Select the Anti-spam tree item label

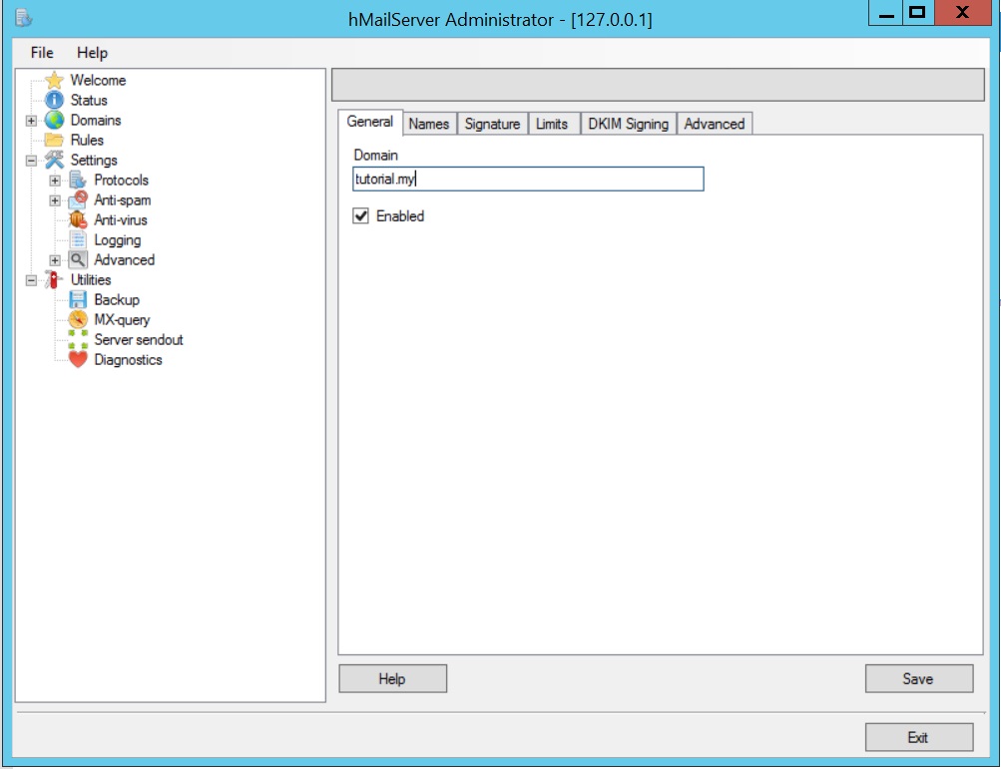click(x=123, y=200)
